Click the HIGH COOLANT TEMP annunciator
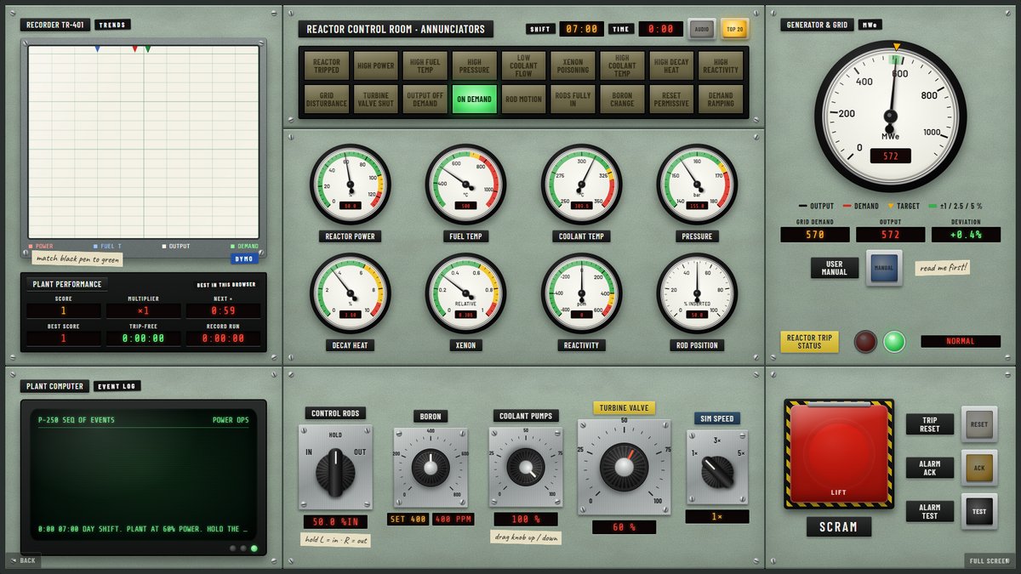 point(622,65)
